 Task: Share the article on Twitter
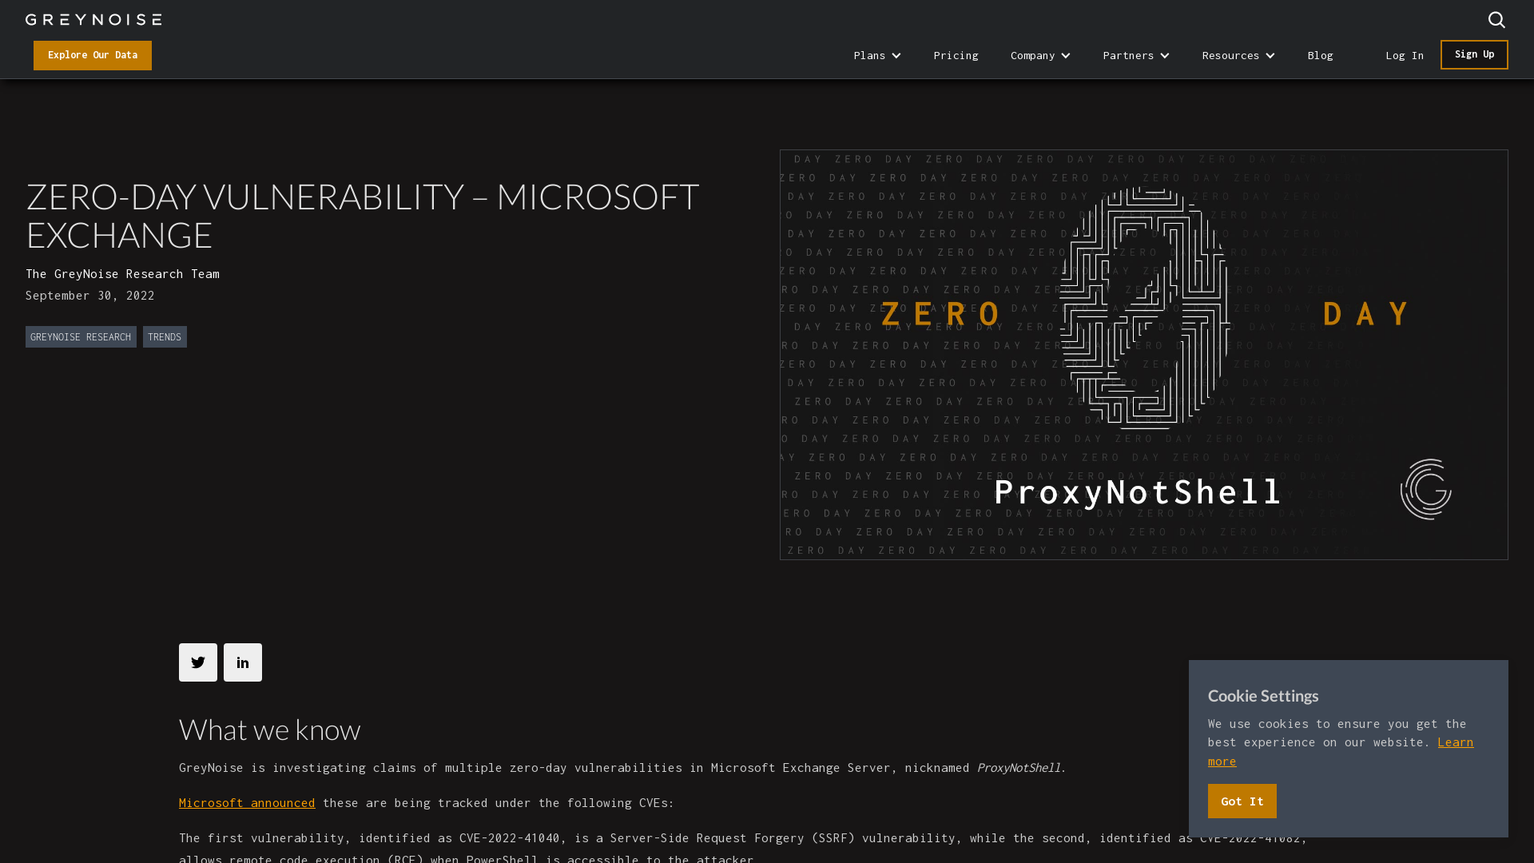pos(197,662)
